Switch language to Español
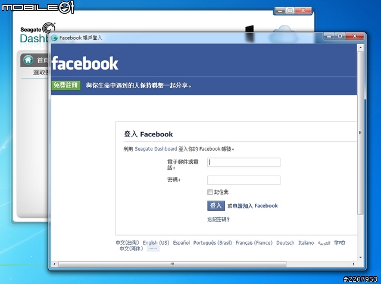Viewport: 381px width, 284px height. 181,243
